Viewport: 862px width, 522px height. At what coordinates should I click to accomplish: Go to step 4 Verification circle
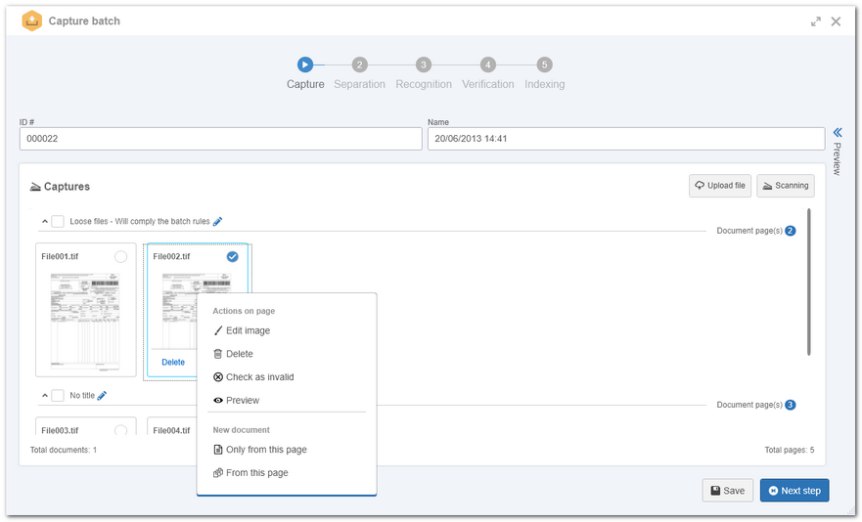tap(487, 65)
